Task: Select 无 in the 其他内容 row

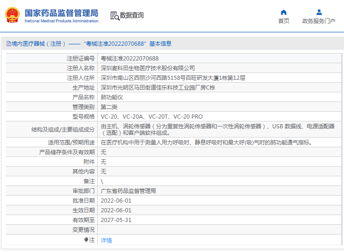Action: point(103,171)
